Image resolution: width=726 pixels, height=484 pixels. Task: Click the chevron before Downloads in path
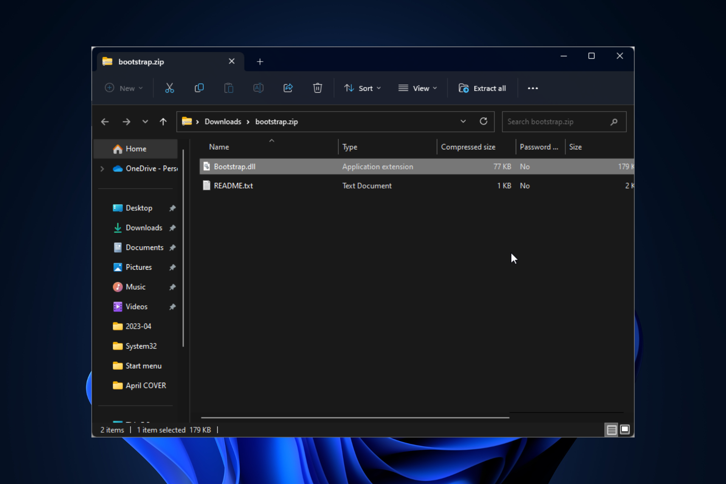coord(197,122)
